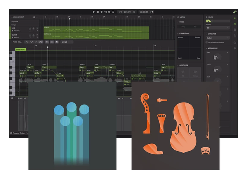Click the arrangement playhead marker at bar 14
The image size is (247, 179).
[x=70, y=19]
